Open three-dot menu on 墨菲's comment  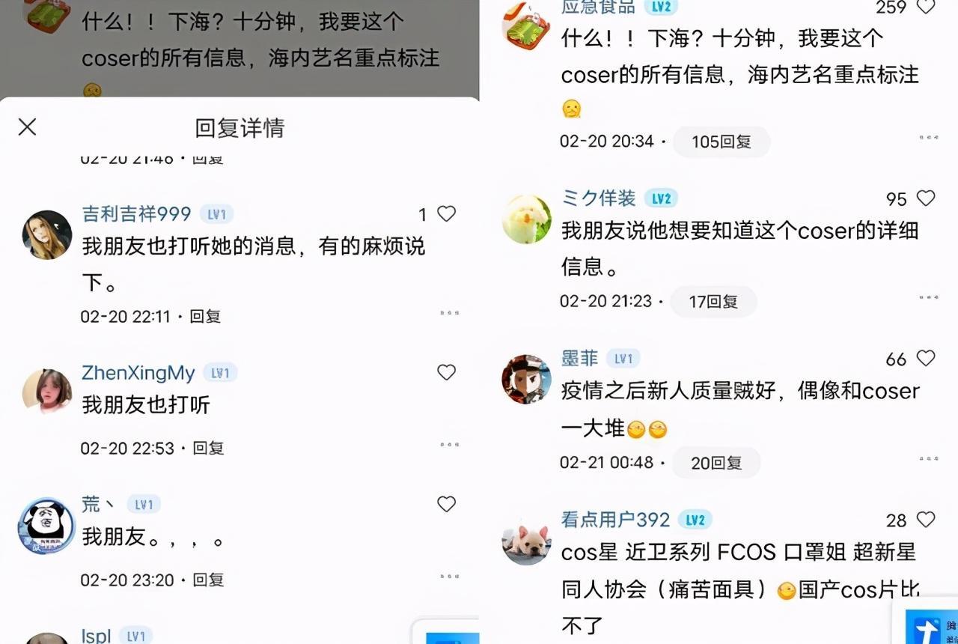pyautogui.click(x=928, y=458)
